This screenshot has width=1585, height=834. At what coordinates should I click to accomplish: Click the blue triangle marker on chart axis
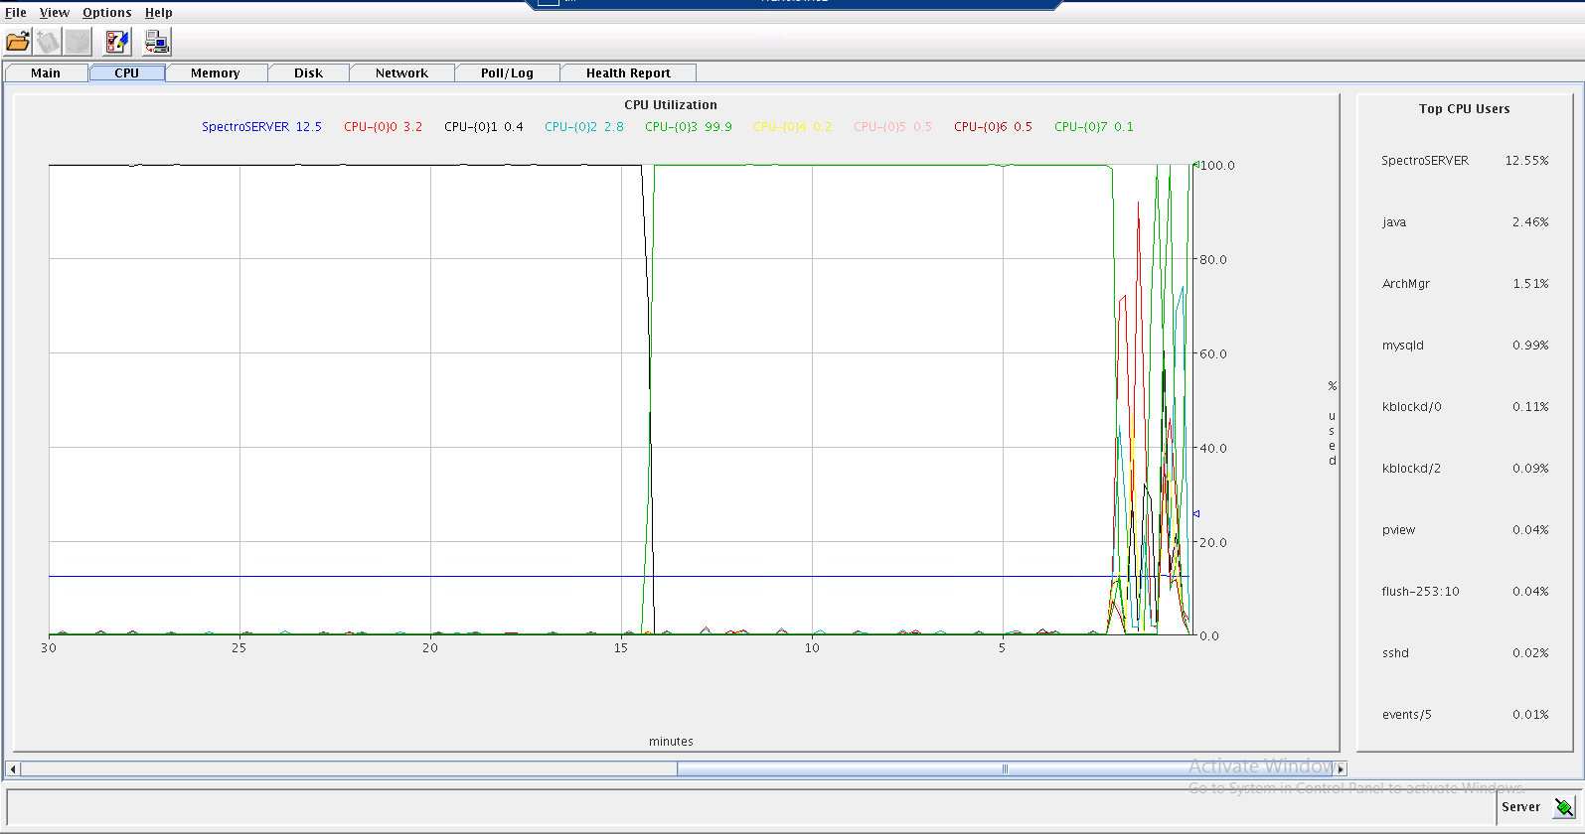pos(1196,514)
